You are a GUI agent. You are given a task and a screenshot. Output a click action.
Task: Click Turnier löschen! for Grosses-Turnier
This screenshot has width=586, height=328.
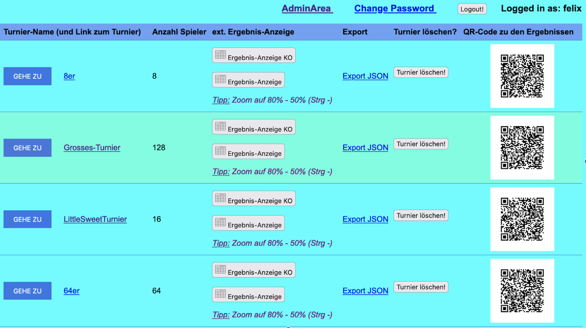click(421, 144)
